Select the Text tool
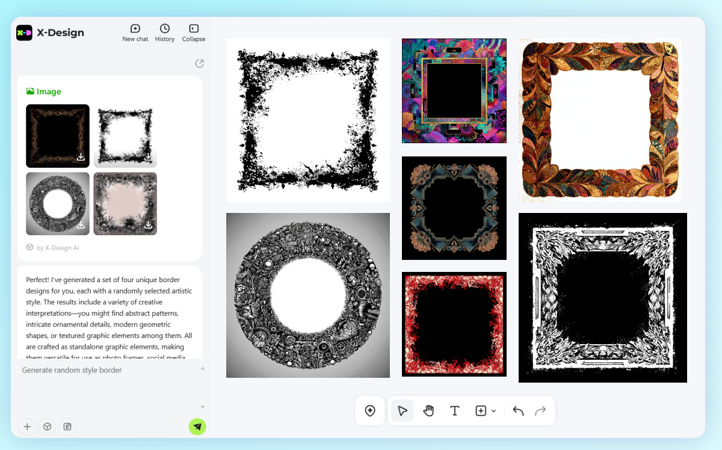This screenshot has height=450, width=722. click(455, 411)
